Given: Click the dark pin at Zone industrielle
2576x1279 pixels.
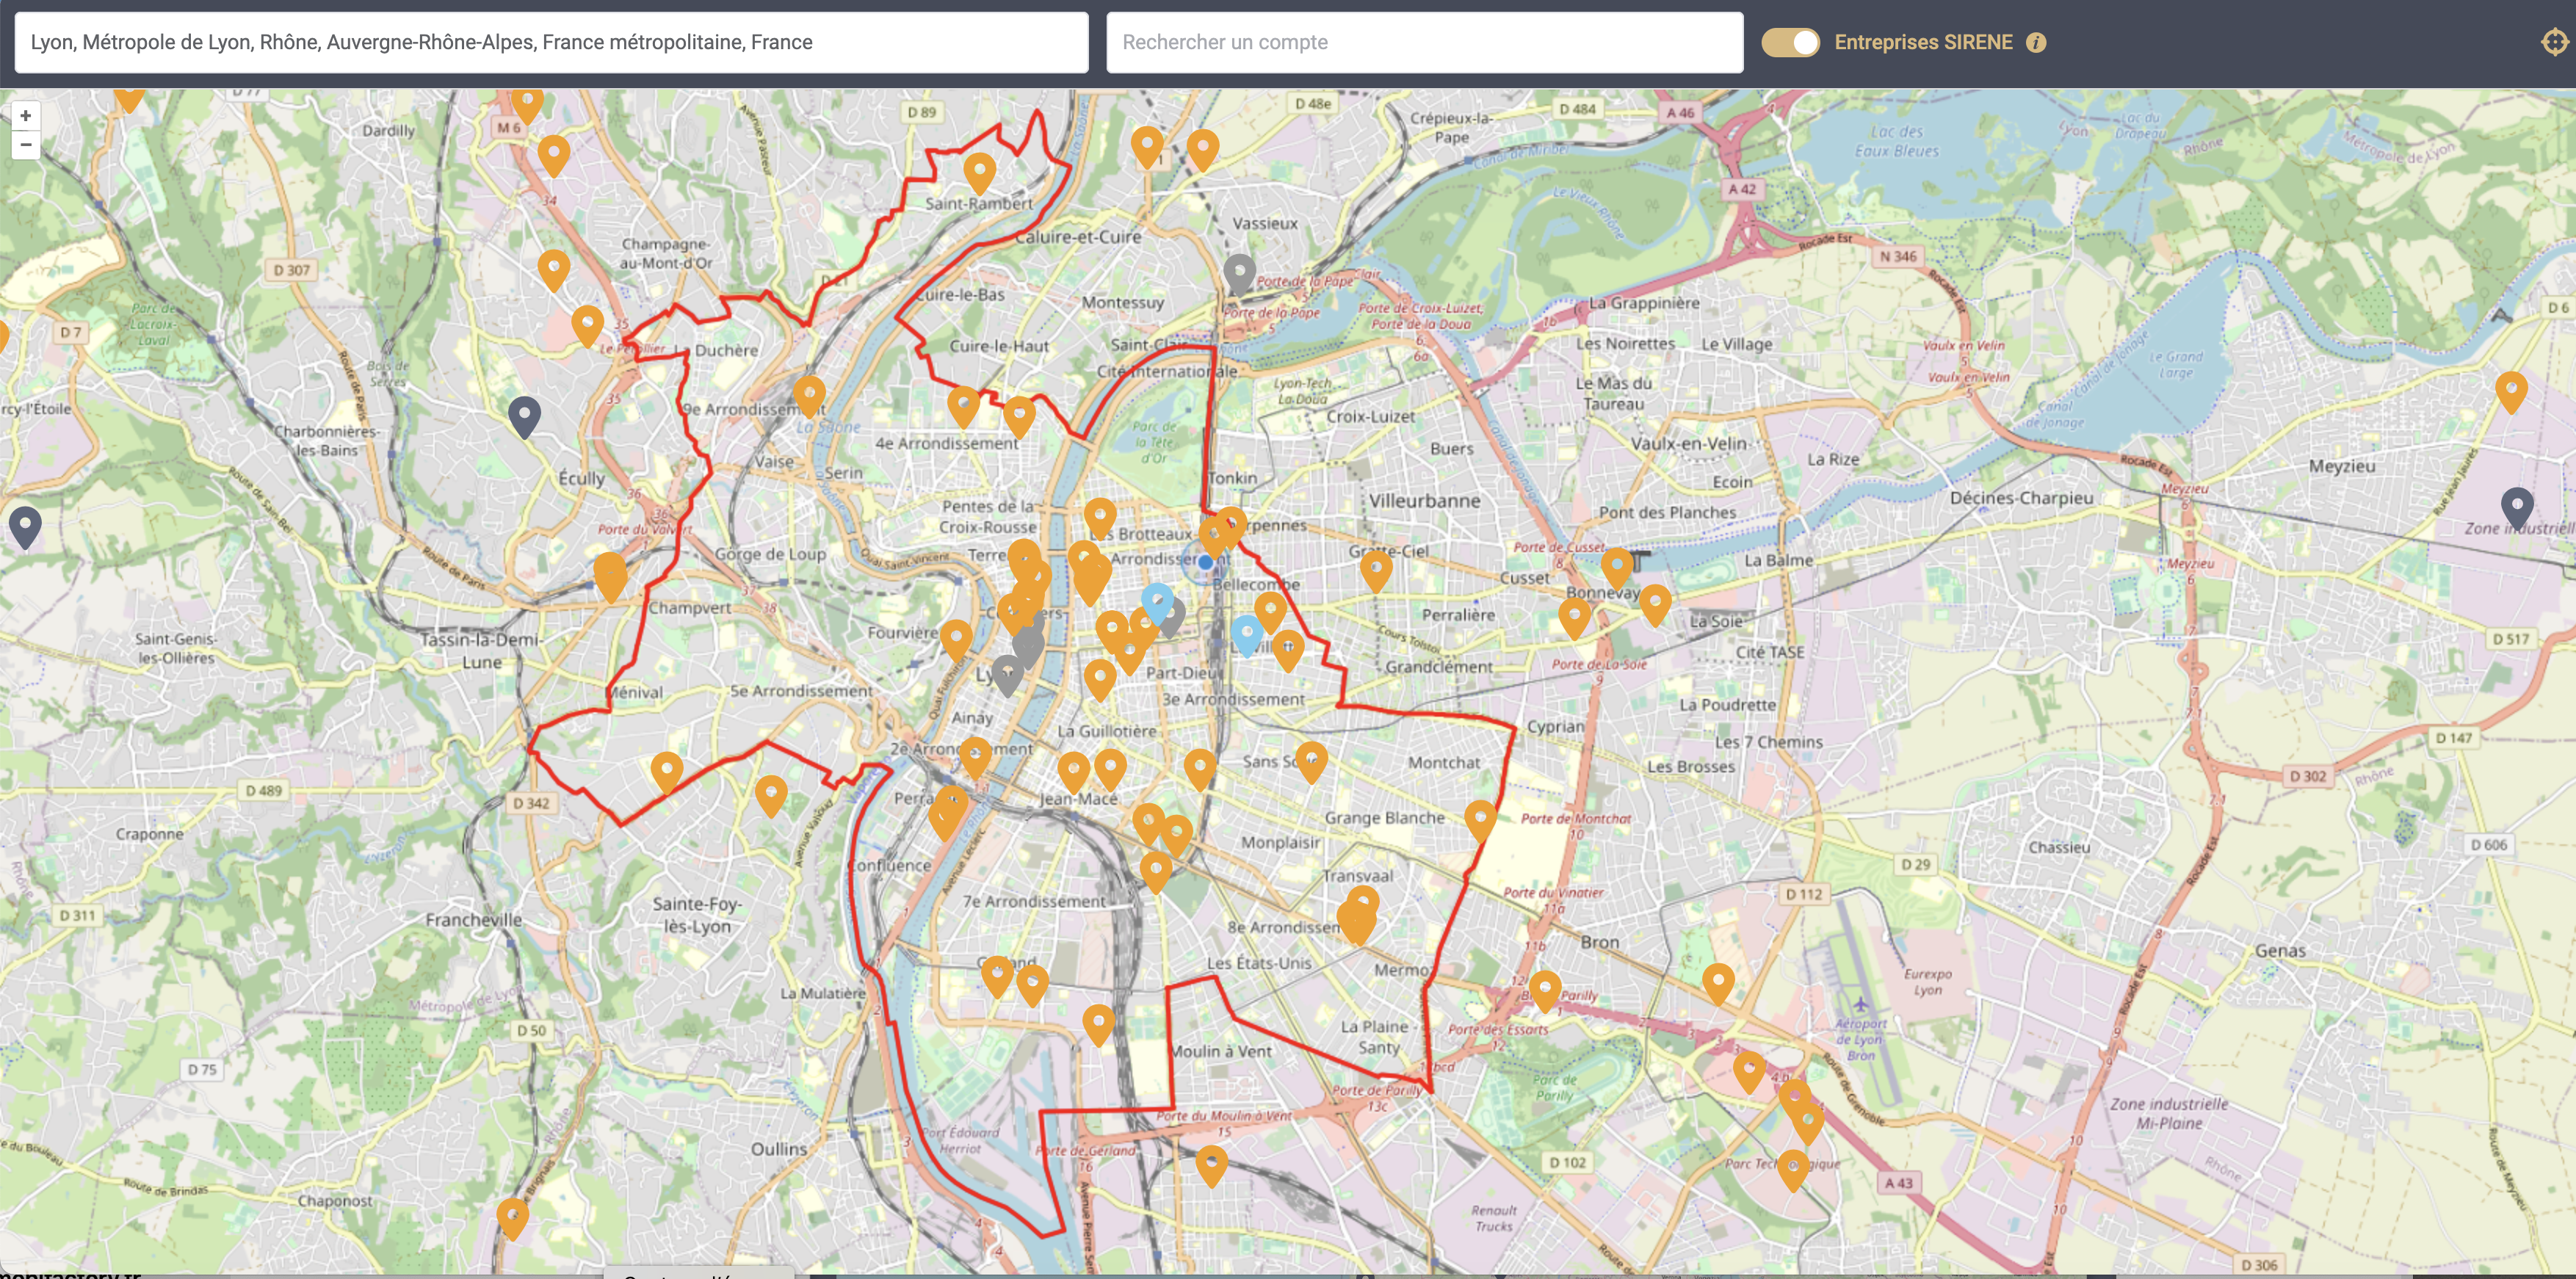Looking at the screenshot, I should tap(2516, 506).
